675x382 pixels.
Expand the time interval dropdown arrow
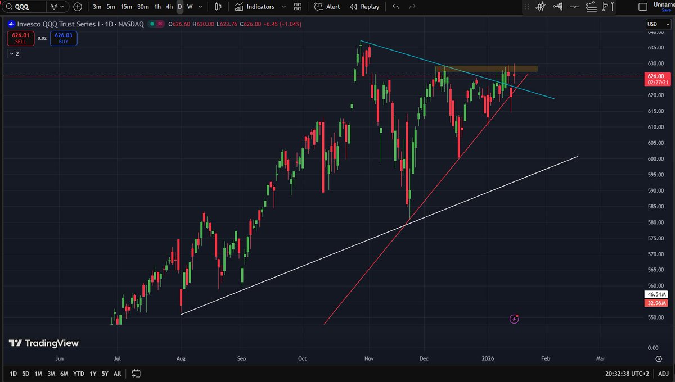point(200,7)
